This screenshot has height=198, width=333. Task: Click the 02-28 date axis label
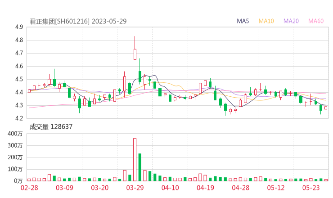(x=29, y=188)
